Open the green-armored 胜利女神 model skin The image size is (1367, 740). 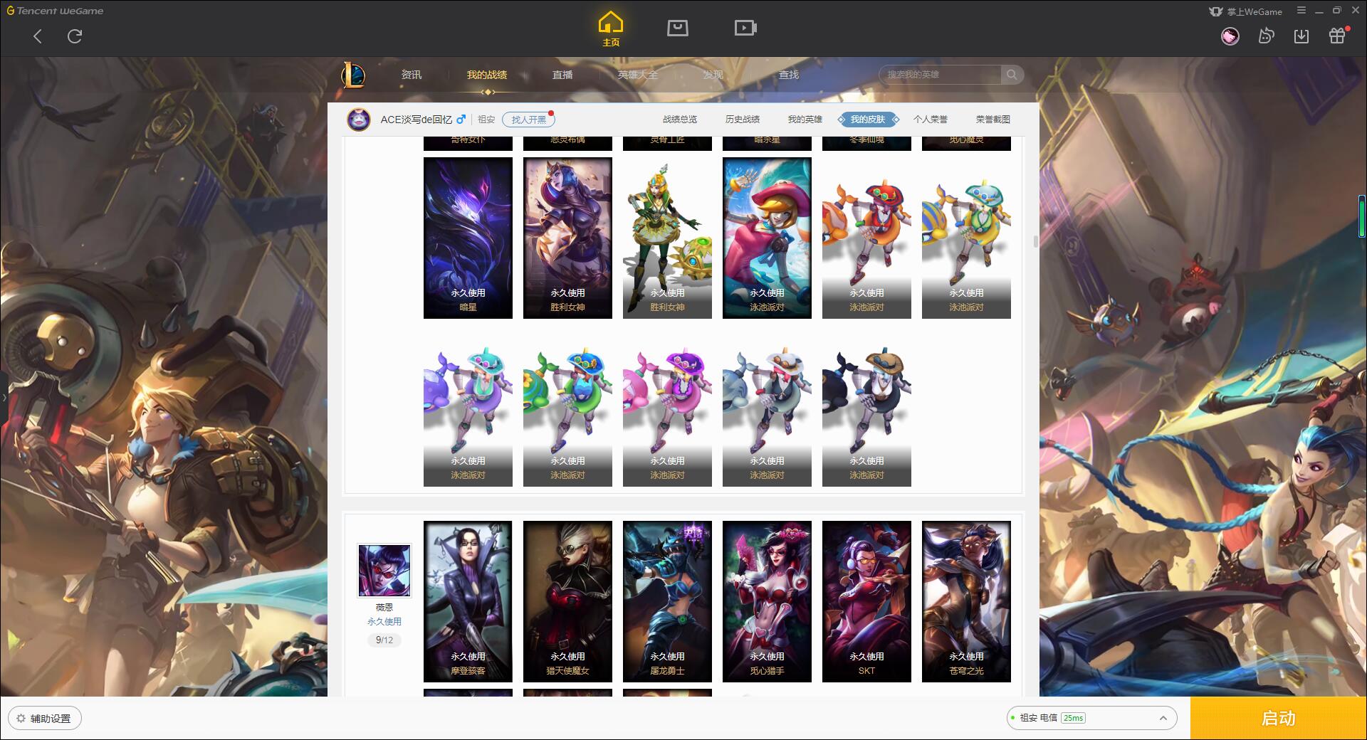click(x=667, y=238)
